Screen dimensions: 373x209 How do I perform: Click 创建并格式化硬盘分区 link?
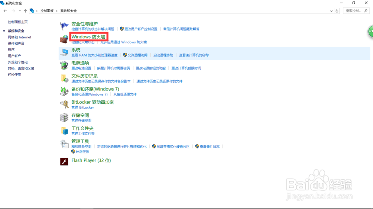point(173,147)
